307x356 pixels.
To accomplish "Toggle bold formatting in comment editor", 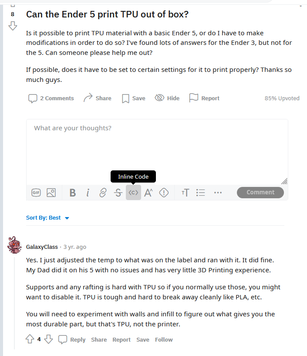I will pyautogui.click(x=72, y=193).
